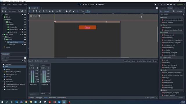This screenshot has width=186, height=104.
Task: Click the signal icon on btnOptions node
Action: [x=23, y=32]
